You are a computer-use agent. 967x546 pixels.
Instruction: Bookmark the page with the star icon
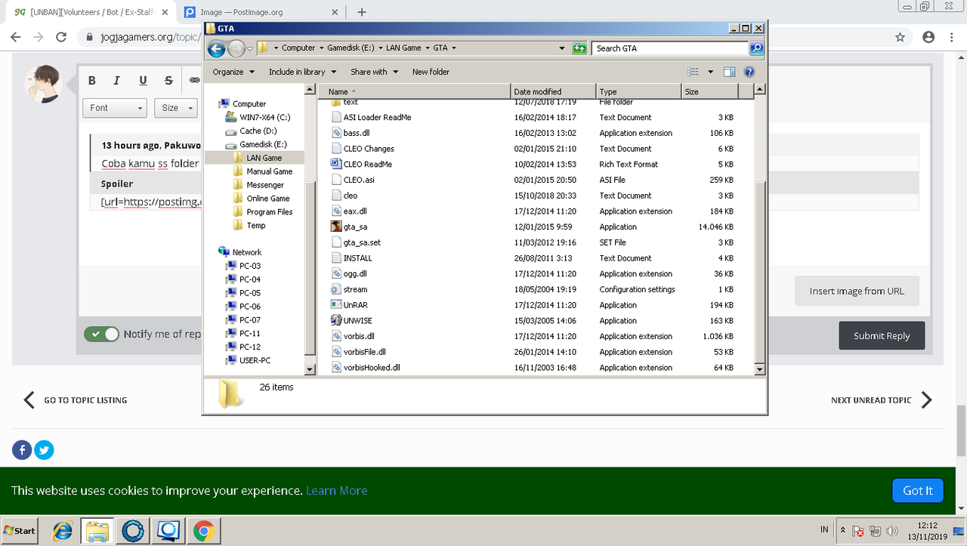click(x=900, y=37)
